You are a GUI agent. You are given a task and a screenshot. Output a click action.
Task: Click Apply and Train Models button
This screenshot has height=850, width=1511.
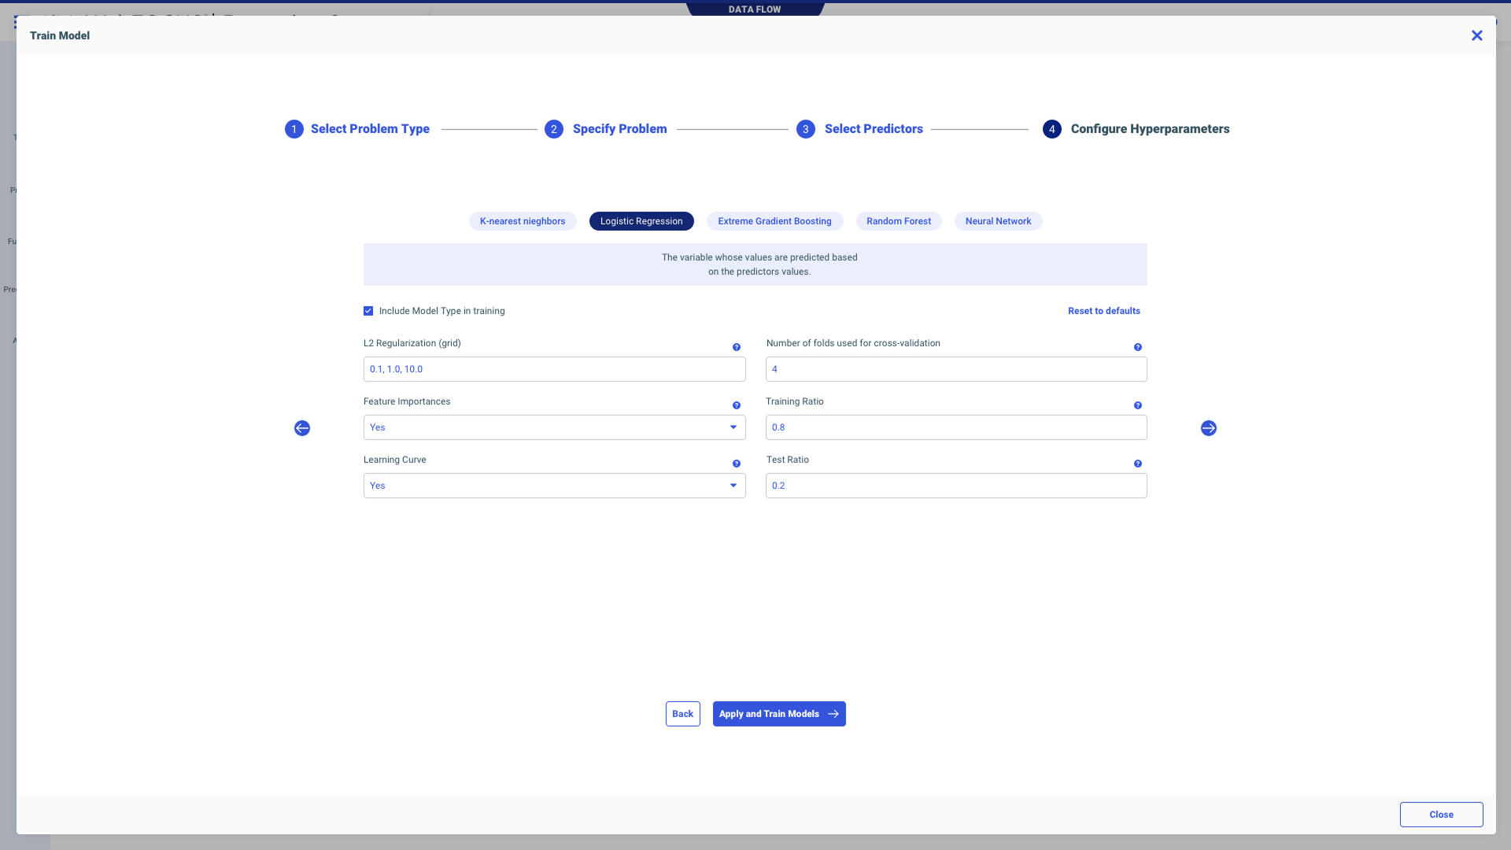[x=779, y=714]
